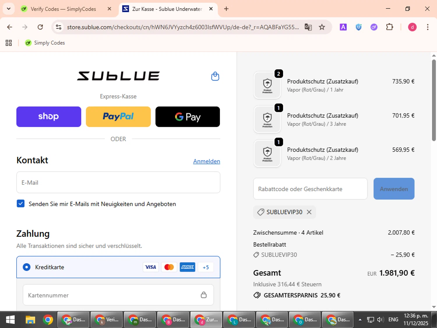
Task: Close the Zur Kasse tab
Action: (211, 9)
